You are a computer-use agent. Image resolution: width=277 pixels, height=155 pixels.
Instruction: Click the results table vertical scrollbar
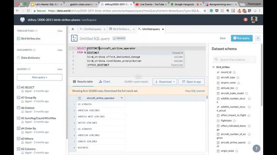pos(207,97)
